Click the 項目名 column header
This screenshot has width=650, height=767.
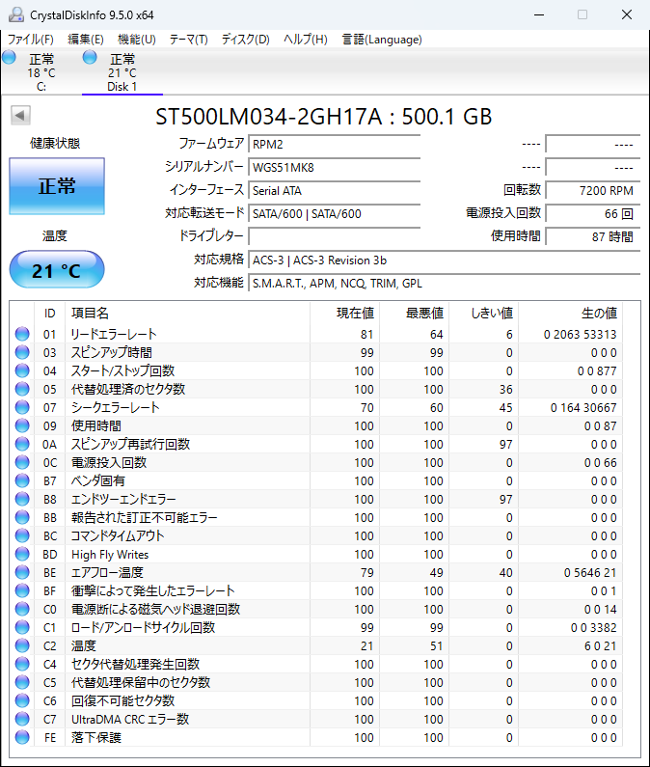[187, 313]
